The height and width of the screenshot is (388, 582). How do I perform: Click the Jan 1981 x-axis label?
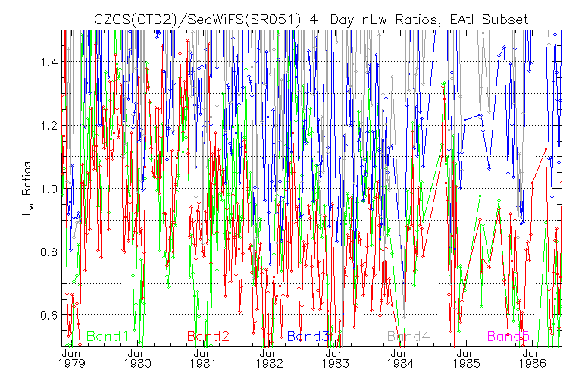(x=203, y=358)
